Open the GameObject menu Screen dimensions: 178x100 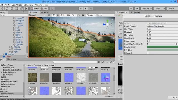pyautogui.click(x=17, y=5)
